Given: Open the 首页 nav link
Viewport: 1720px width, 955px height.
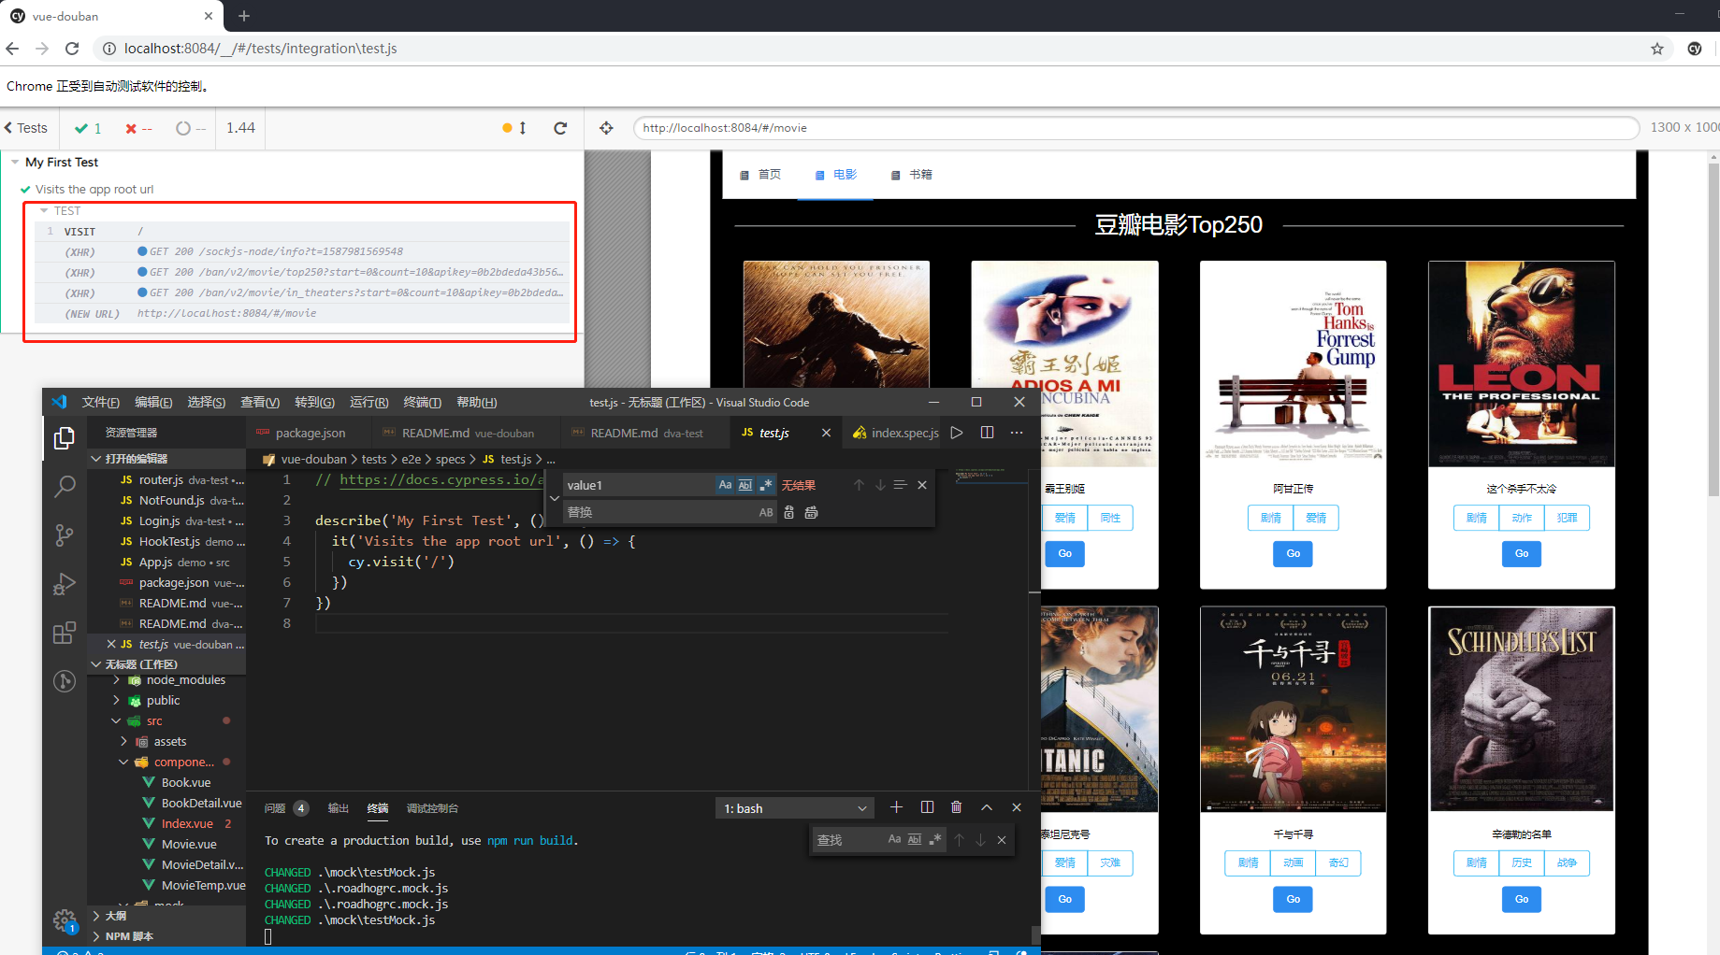Looking at the screenshot, I should 760,175.
